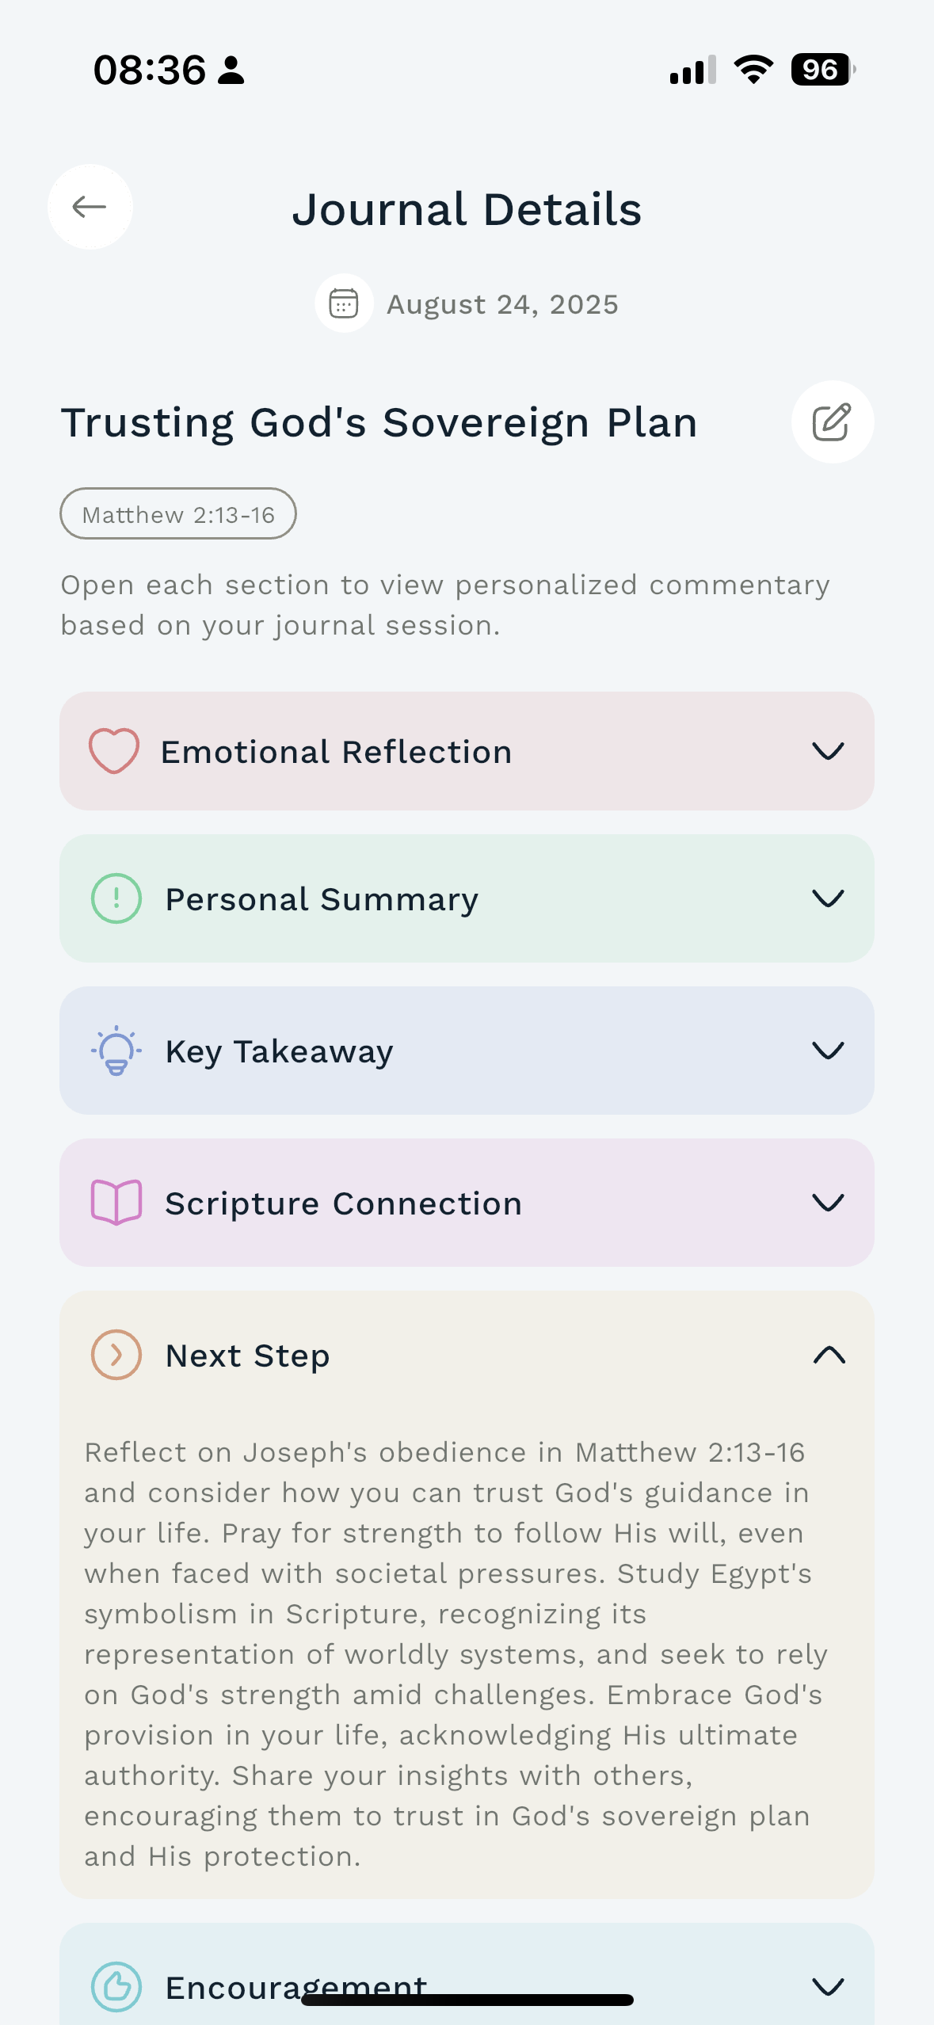The width and height of the screenshot is (934, 2025).
Task: Tap the journal title Trusting God's Sovereign Plan
Action: 379,422
